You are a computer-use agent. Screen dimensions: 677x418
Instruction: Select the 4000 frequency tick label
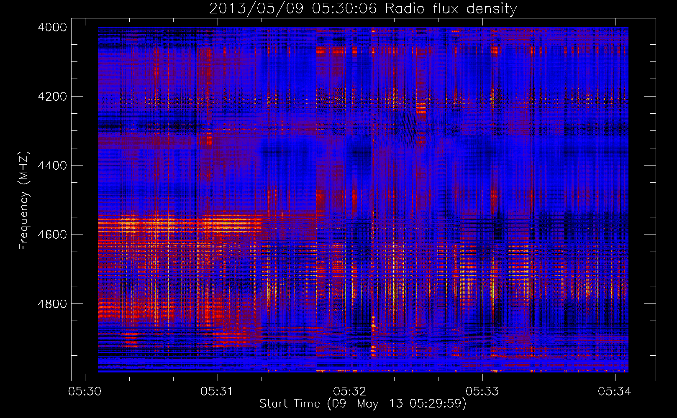[52, 27]
